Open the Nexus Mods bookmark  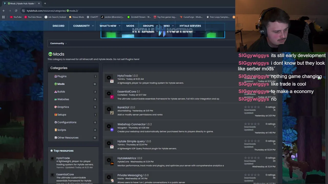pos(76,17)
